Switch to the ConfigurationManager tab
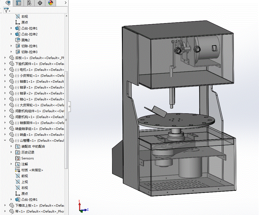 29,3
